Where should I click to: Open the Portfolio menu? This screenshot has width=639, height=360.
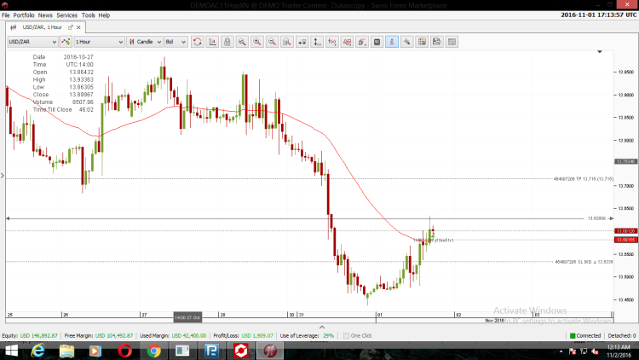point(24,15)
